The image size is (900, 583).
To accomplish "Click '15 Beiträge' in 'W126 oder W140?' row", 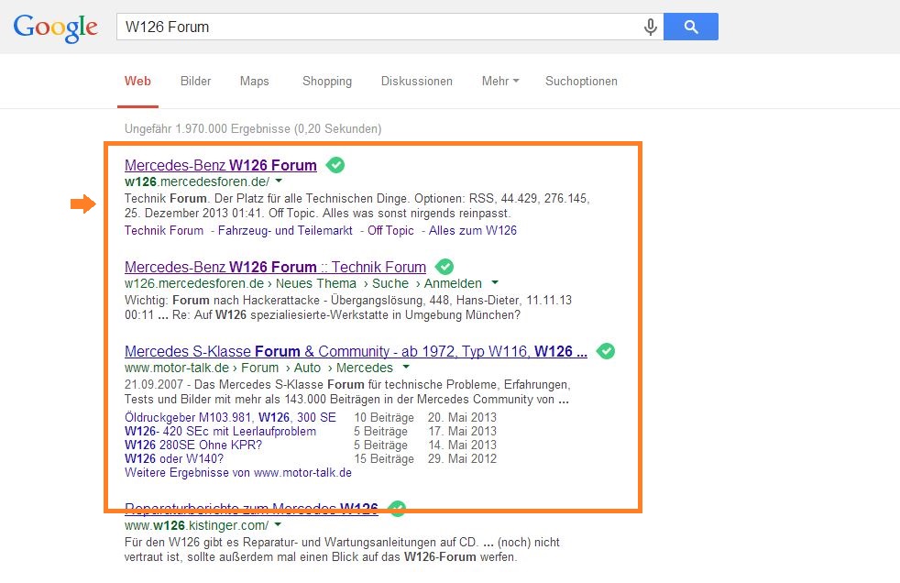I will 384,458.
